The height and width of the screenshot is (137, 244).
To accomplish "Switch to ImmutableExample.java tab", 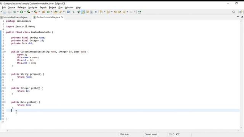I will pyautogui.click(x=15, y=17).
